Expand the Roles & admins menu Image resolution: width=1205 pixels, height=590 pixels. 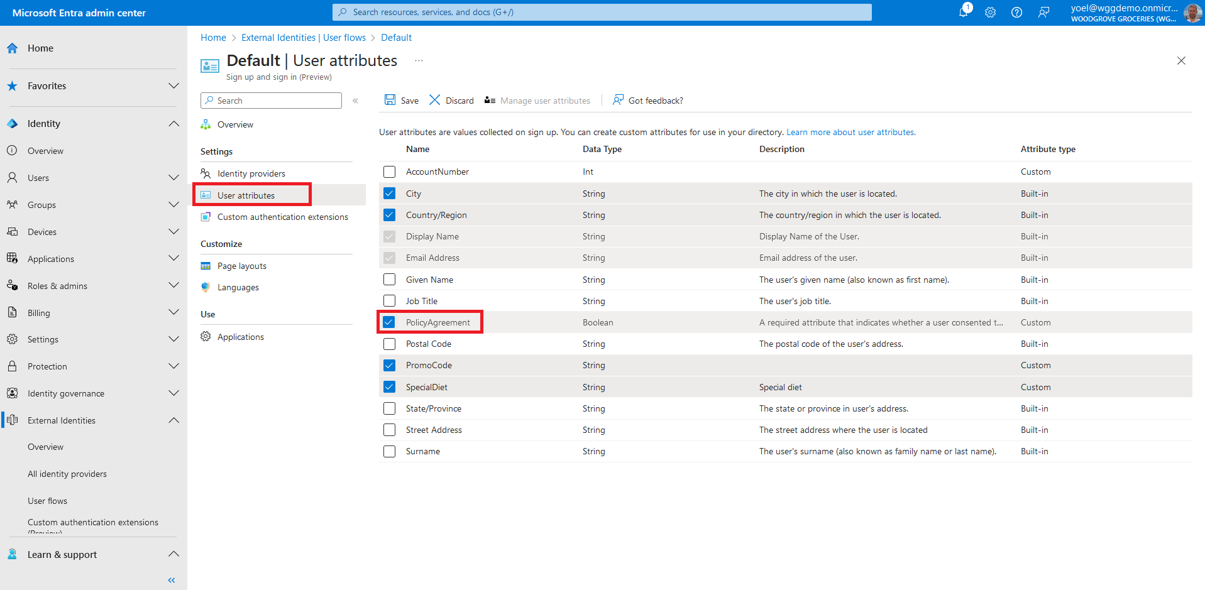pyautogui.click(x=173, y=286)
